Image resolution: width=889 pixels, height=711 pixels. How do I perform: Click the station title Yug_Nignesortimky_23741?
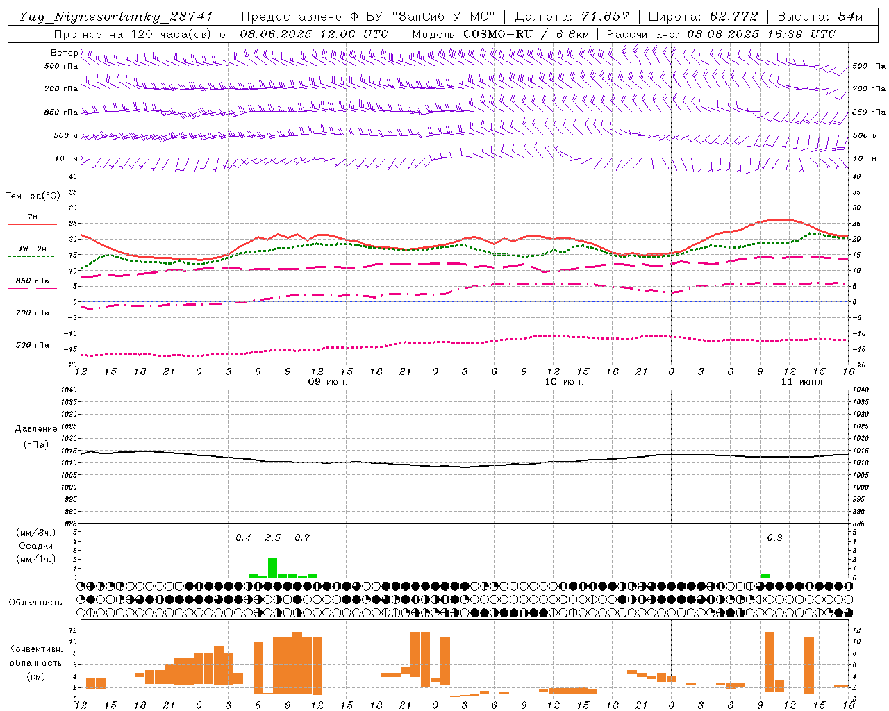[116, 17]
